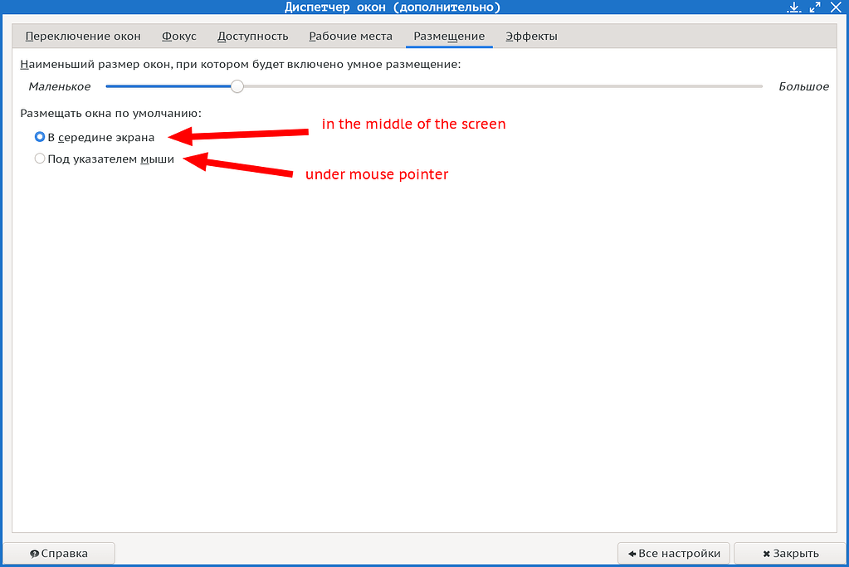The image size is (849, 567).
Task: Open the Фокус tab
Action: click(178, 36)
